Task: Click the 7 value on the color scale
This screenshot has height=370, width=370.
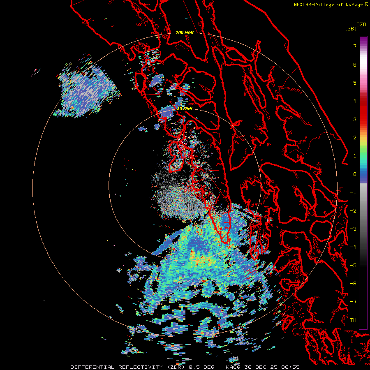Action: 355,46
